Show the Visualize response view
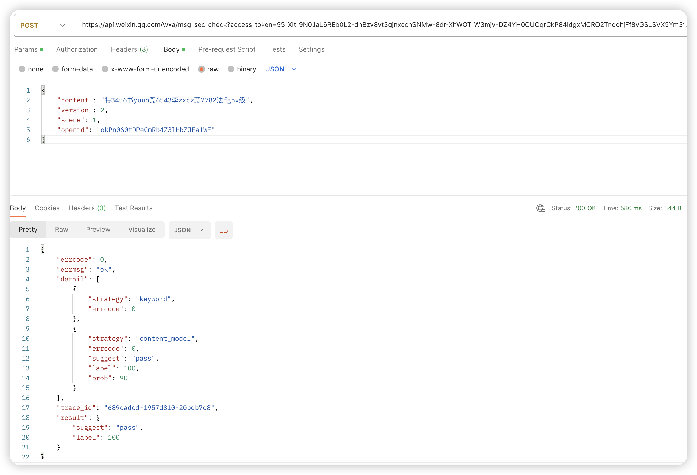The image size is (697, 475). tap(141, 230)
